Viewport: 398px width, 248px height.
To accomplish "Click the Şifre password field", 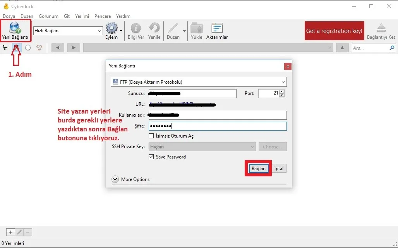I will click(218, 126).
